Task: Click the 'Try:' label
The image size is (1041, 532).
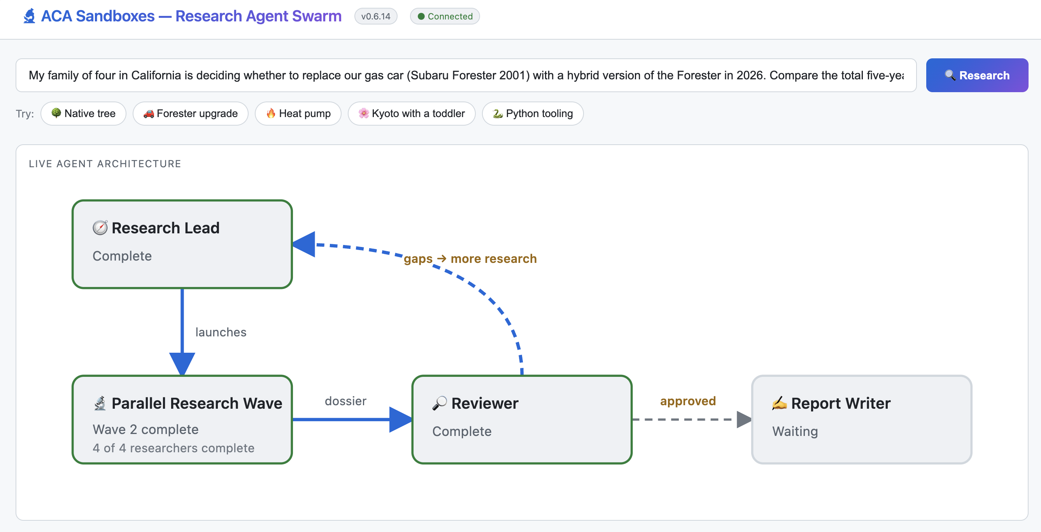Action: coord(25,114)
